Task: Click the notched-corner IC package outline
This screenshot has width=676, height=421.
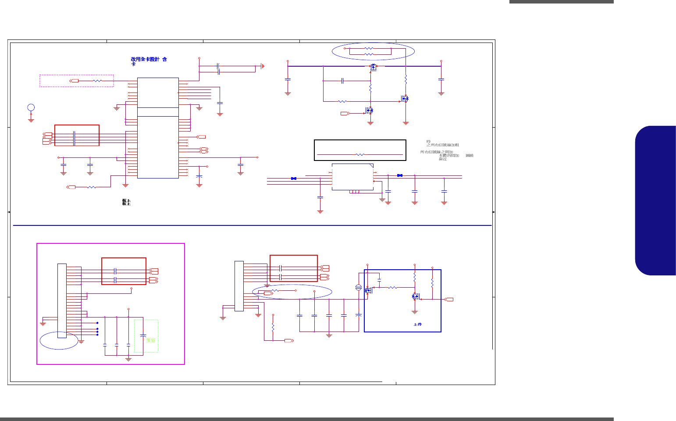Action: (x=353, y=177)
